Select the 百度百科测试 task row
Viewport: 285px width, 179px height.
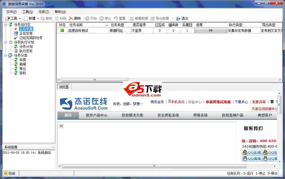pyautogui.click(x=170, y=31)
